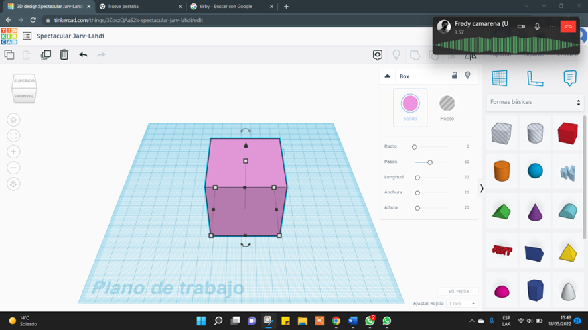This screenshot has height=330, width=588.
Task: Collapse the Box properties panel
Action: click(388, 76)
